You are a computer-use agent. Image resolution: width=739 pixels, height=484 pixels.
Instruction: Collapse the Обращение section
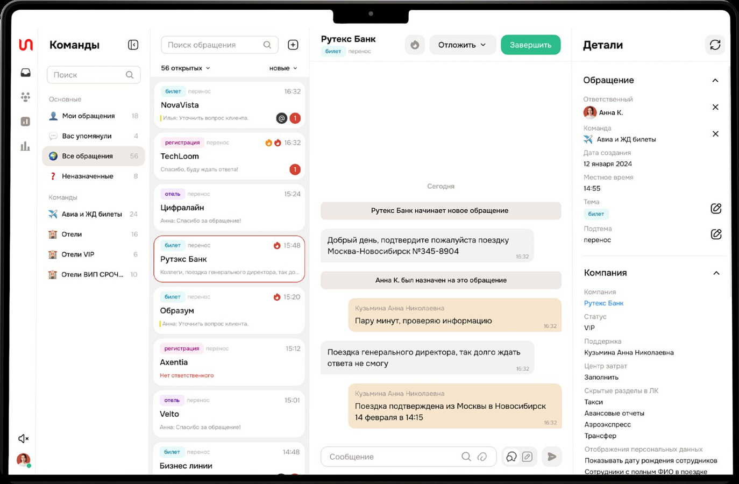click(x=715, y=81)
